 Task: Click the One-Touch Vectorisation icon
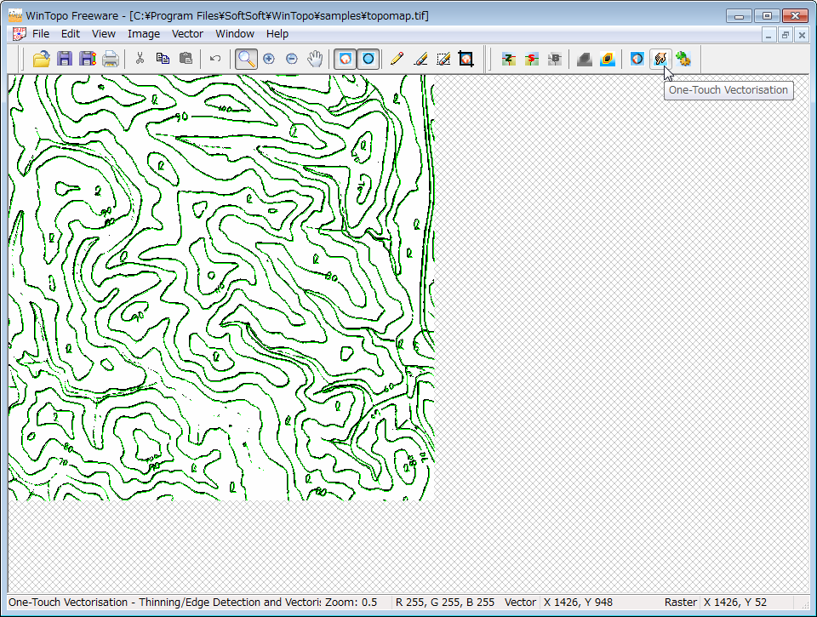660,59
